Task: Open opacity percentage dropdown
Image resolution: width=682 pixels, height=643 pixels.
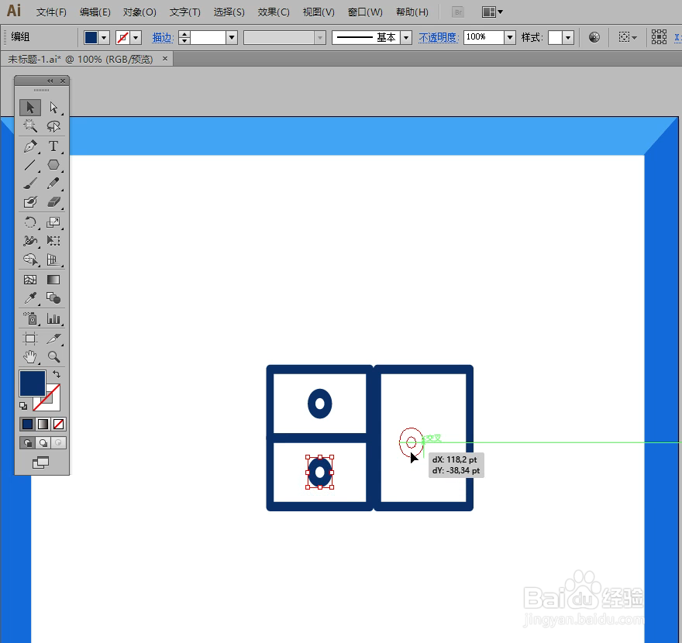Action: 510,38
